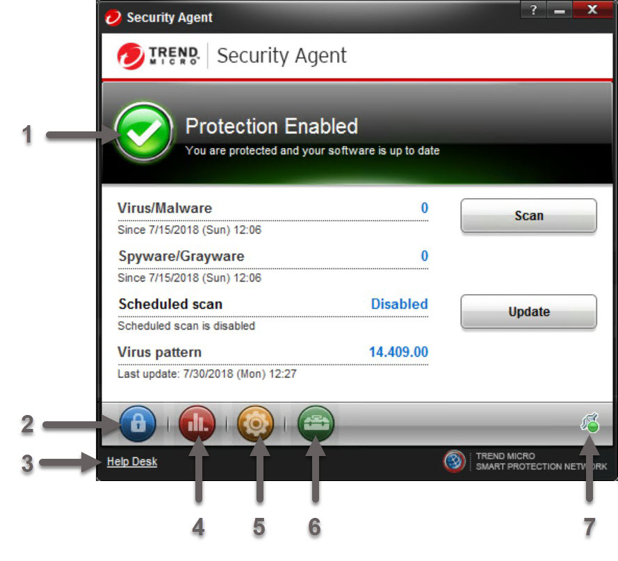Screen dimensions: 618x561
Task: Open logs via red bar-chart icon
Action: click(197, 423)
